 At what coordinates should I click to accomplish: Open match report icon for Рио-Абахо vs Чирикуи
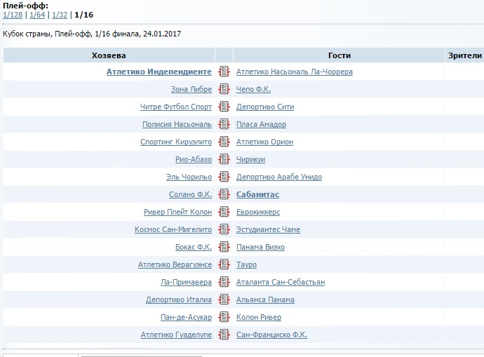point(224,159)
